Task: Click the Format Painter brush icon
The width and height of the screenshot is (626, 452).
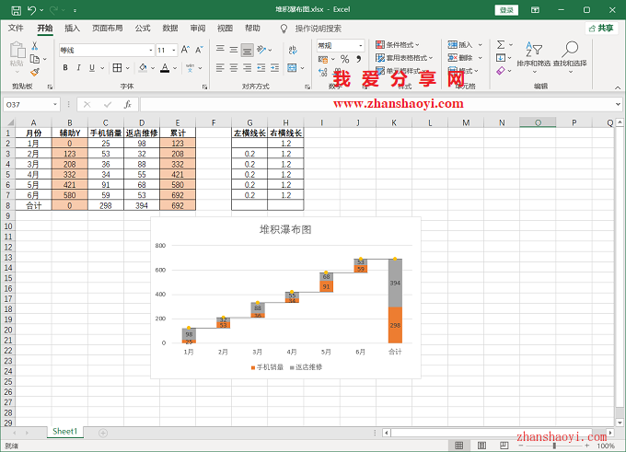Action: [35, 73]
